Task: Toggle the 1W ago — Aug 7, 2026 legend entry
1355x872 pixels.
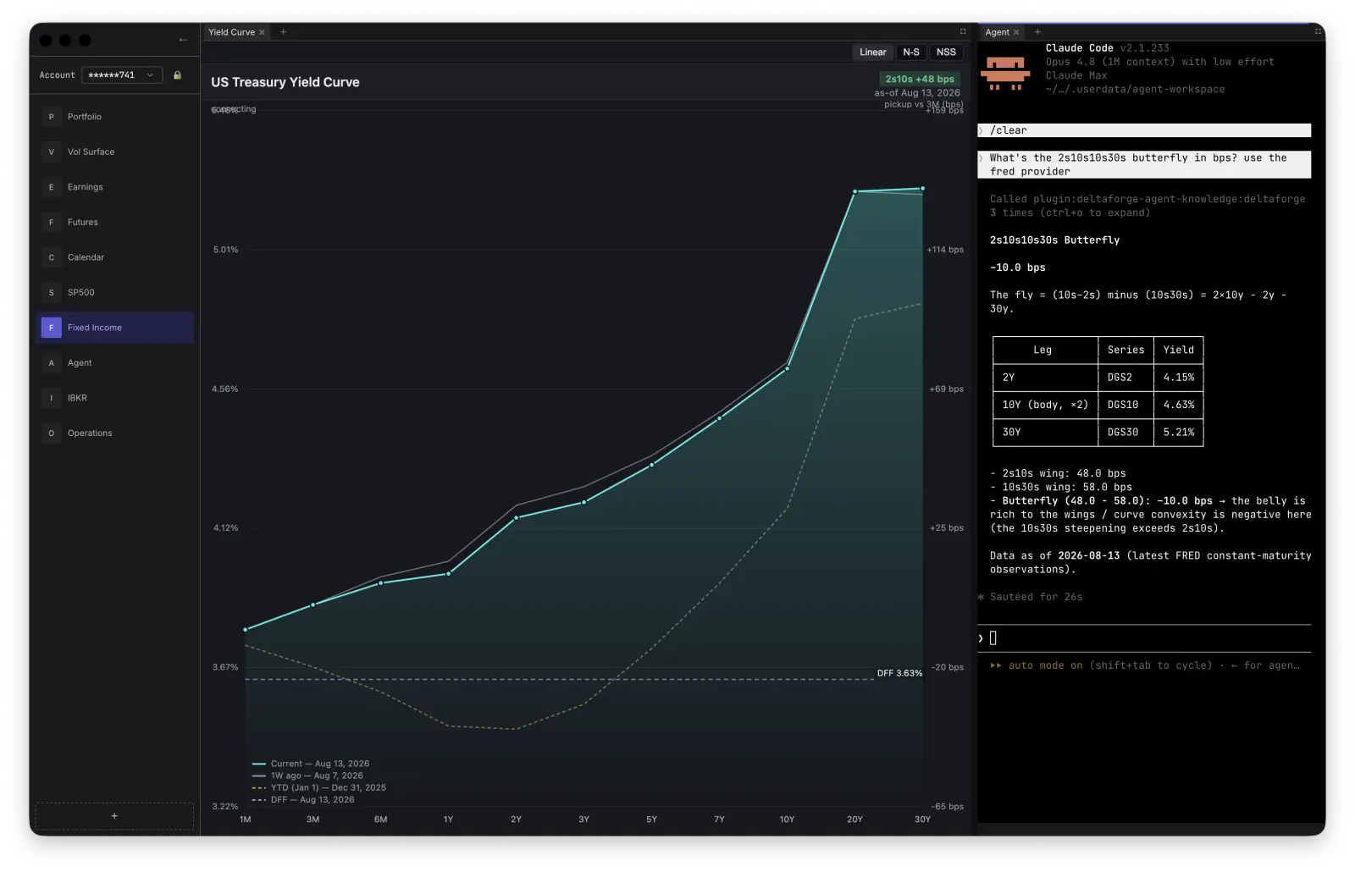Action: (x=307, y=775)
